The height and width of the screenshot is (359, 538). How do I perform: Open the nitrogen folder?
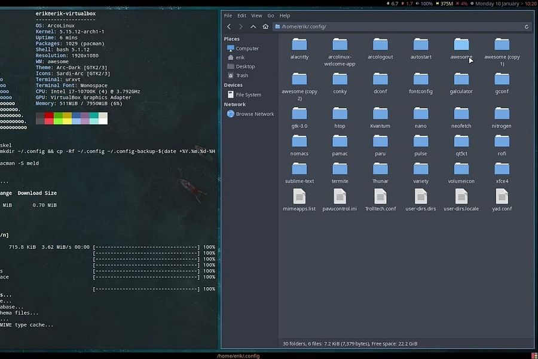[502, 116]
